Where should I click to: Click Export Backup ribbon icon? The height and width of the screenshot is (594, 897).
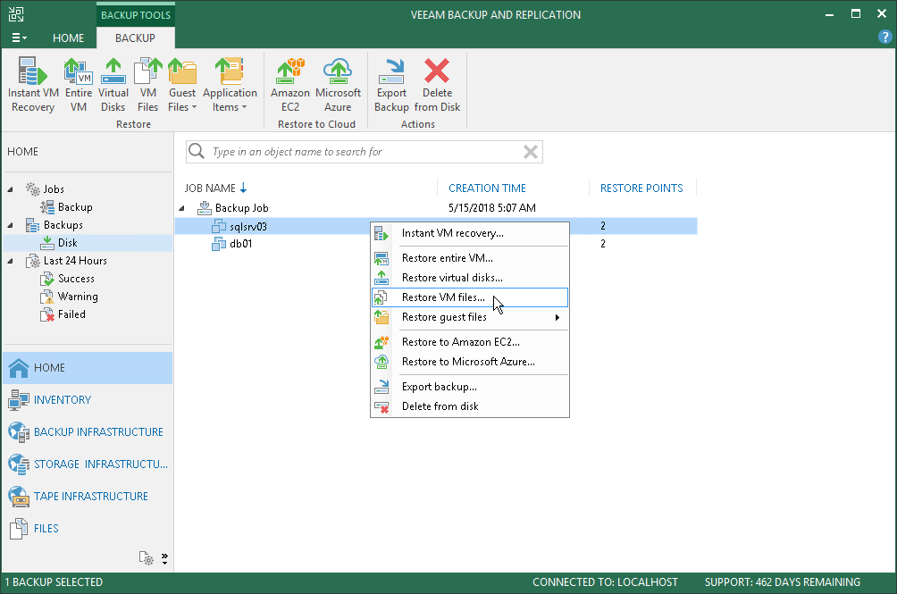tap(391, 85)
